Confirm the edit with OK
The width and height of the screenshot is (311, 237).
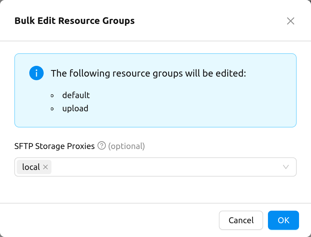pyautogui.click(x=283, y=220)
